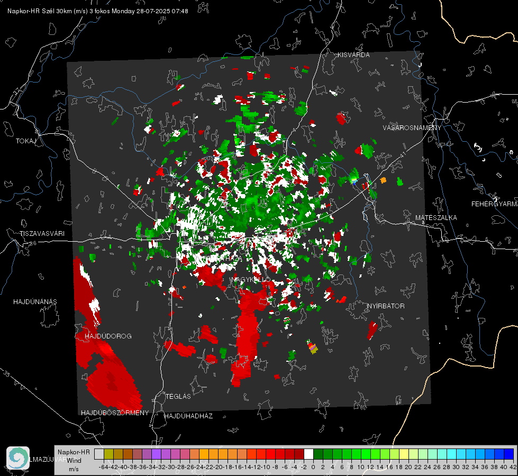Click the MÁTÉSZALKA town label
Image resolution: width=518 pixels, height=476 pixels.
[x=436, y=218]
